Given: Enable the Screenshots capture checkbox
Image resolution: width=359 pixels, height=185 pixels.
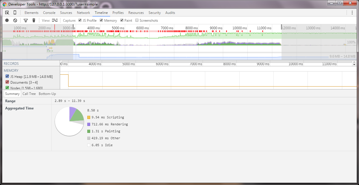Looking at the screenshot, I should point(137,21).
